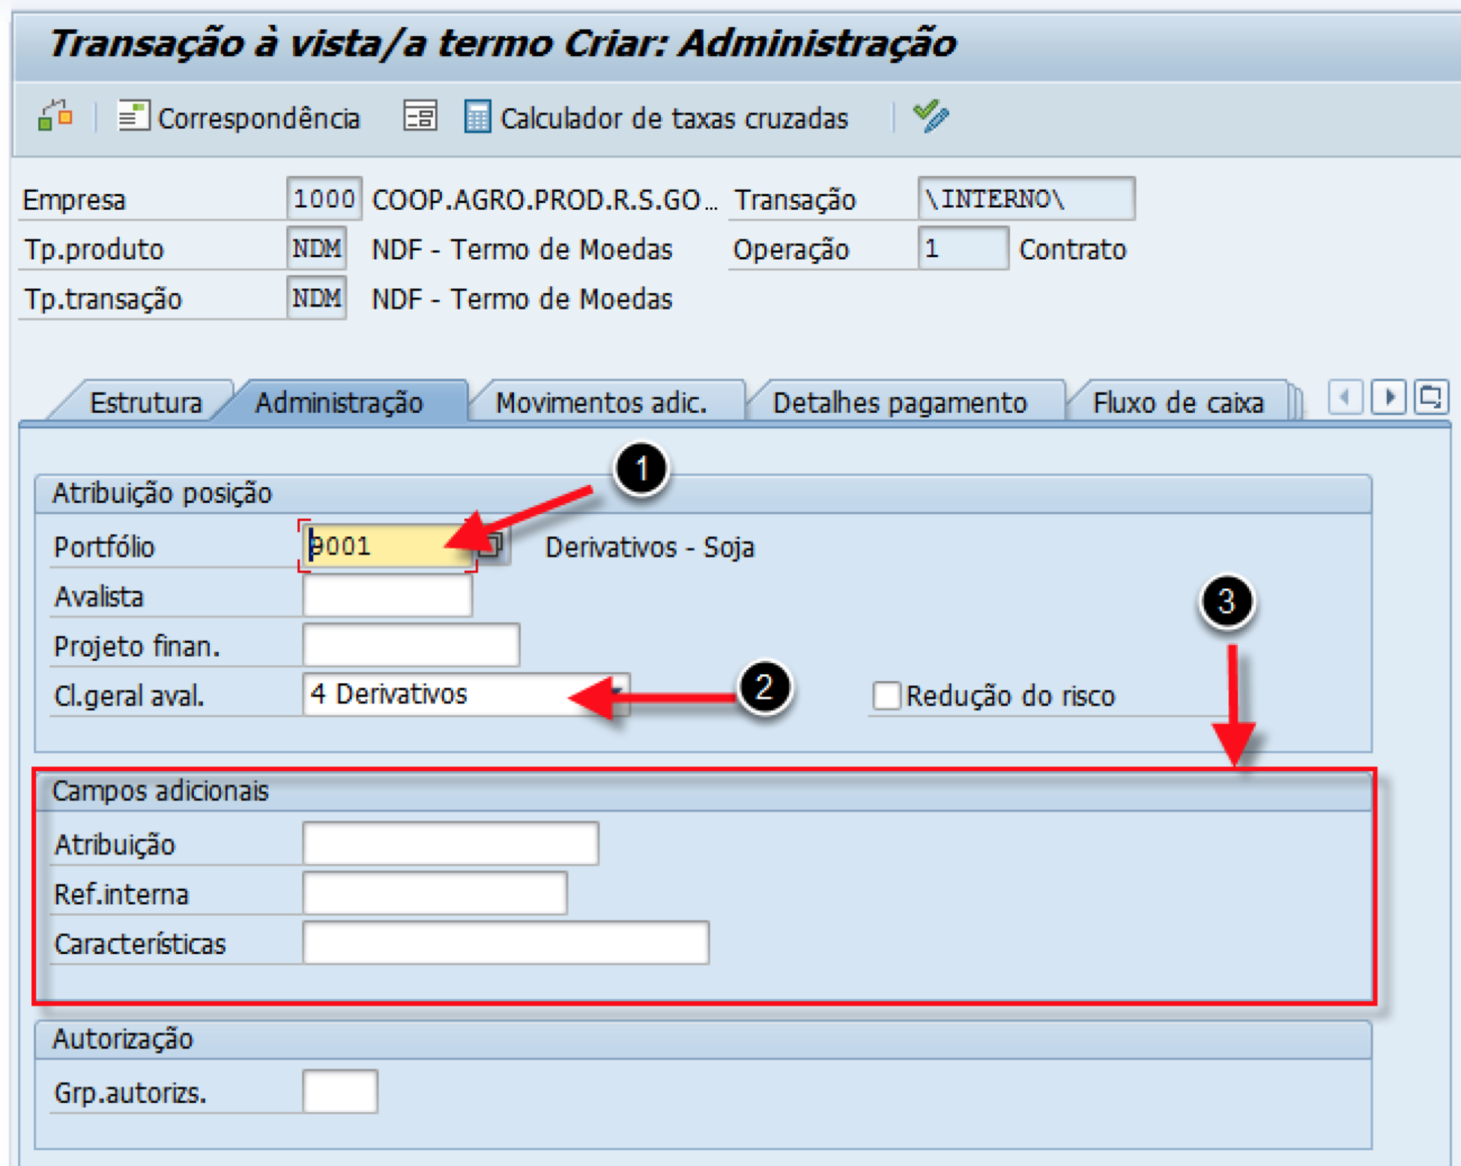This screenshot has width=1461, height=1166.
Task: Click the Projeto finan. input field
Action: (x=411, y=645)
